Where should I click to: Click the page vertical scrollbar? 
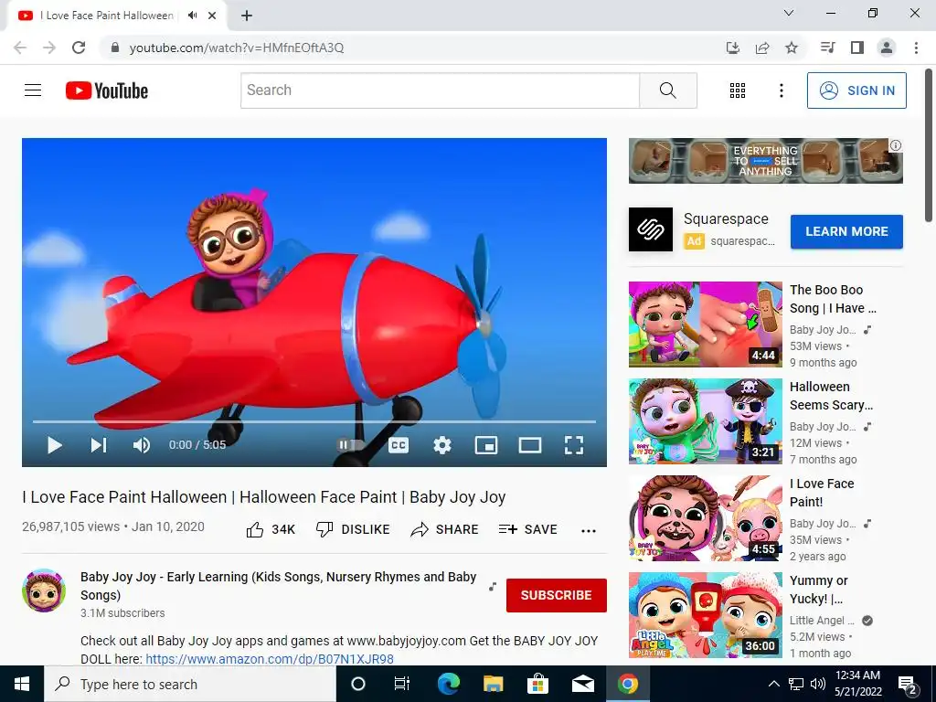coord(930,145)
